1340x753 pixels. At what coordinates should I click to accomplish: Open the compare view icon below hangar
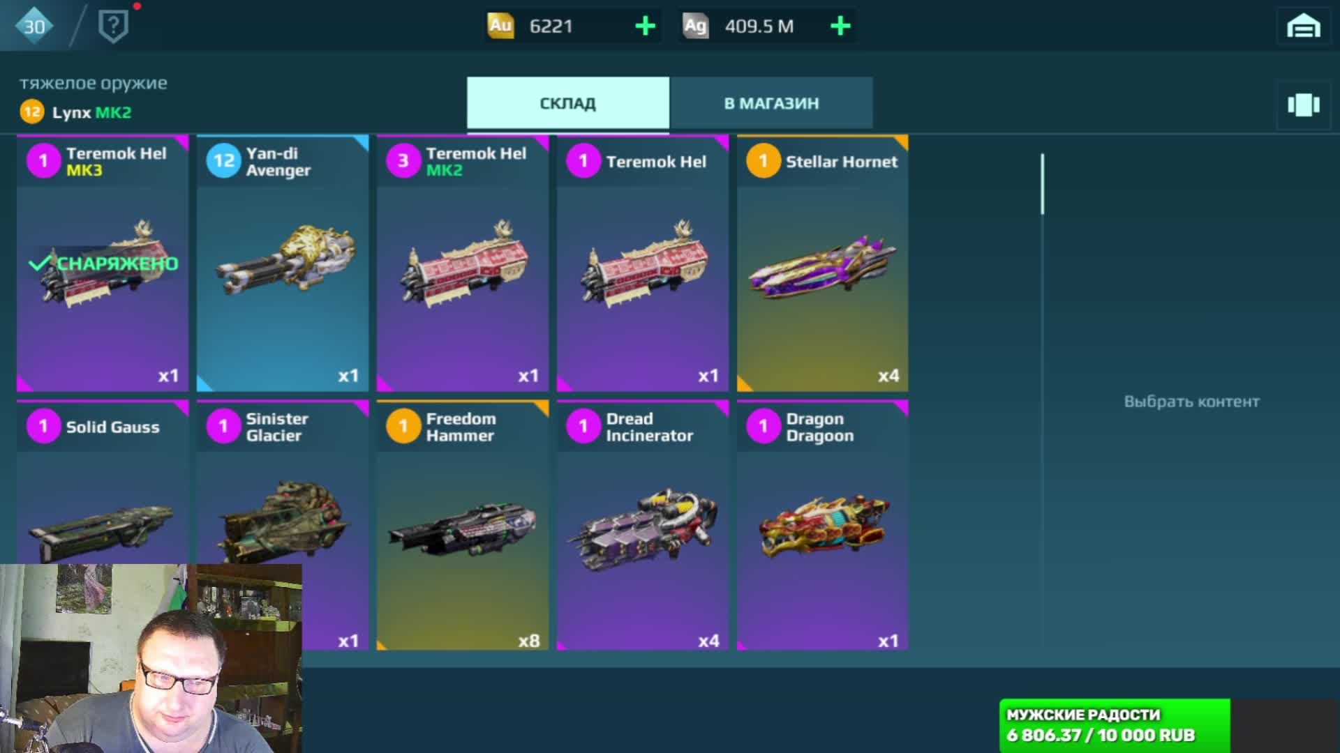click(x=1303, y=105)
